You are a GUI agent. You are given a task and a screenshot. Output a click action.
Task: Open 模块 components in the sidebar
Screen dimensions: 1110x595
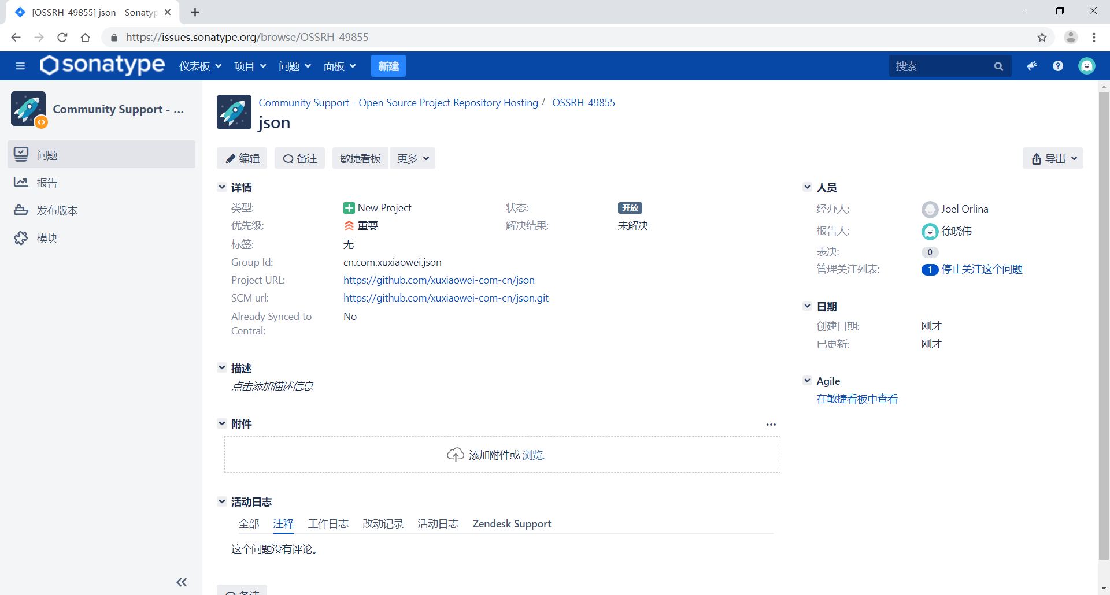[x=101, y=238]
